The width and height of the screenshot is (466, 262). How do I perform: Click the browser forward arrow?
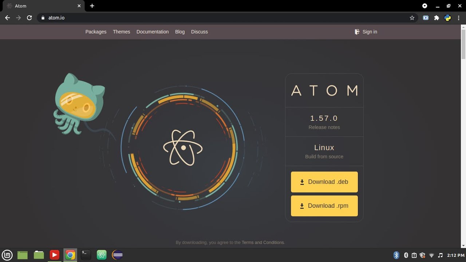(x=18, y=18)
